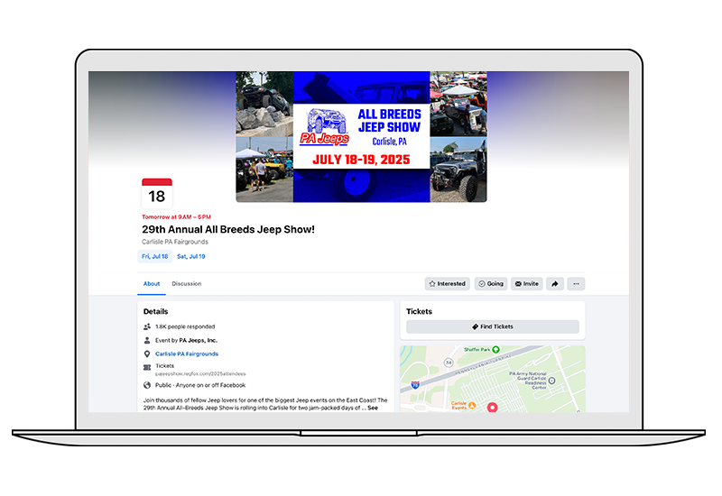Click 'Tomorrow at 9 AM – 5 PM' text
Screen dimensions: 722x496
(x=176, y=216)
